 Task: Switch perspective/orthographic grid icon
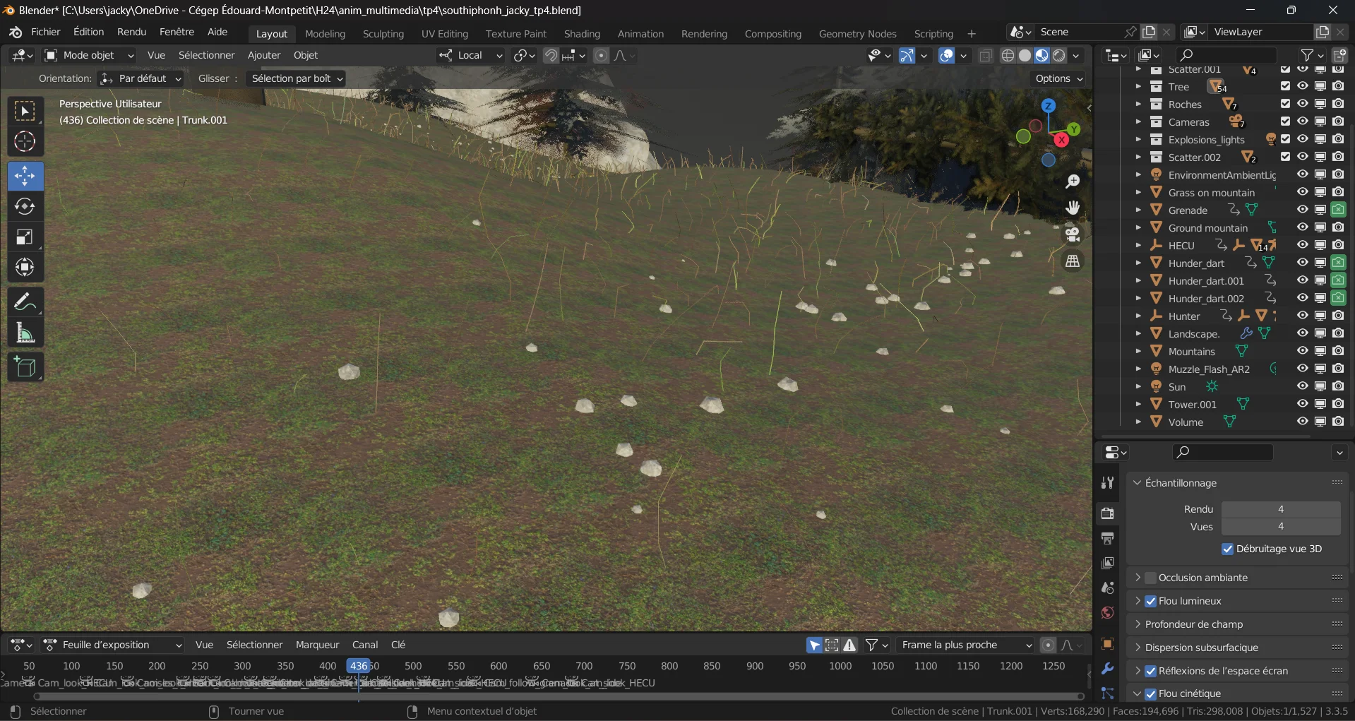click(x=1073, y=261)
